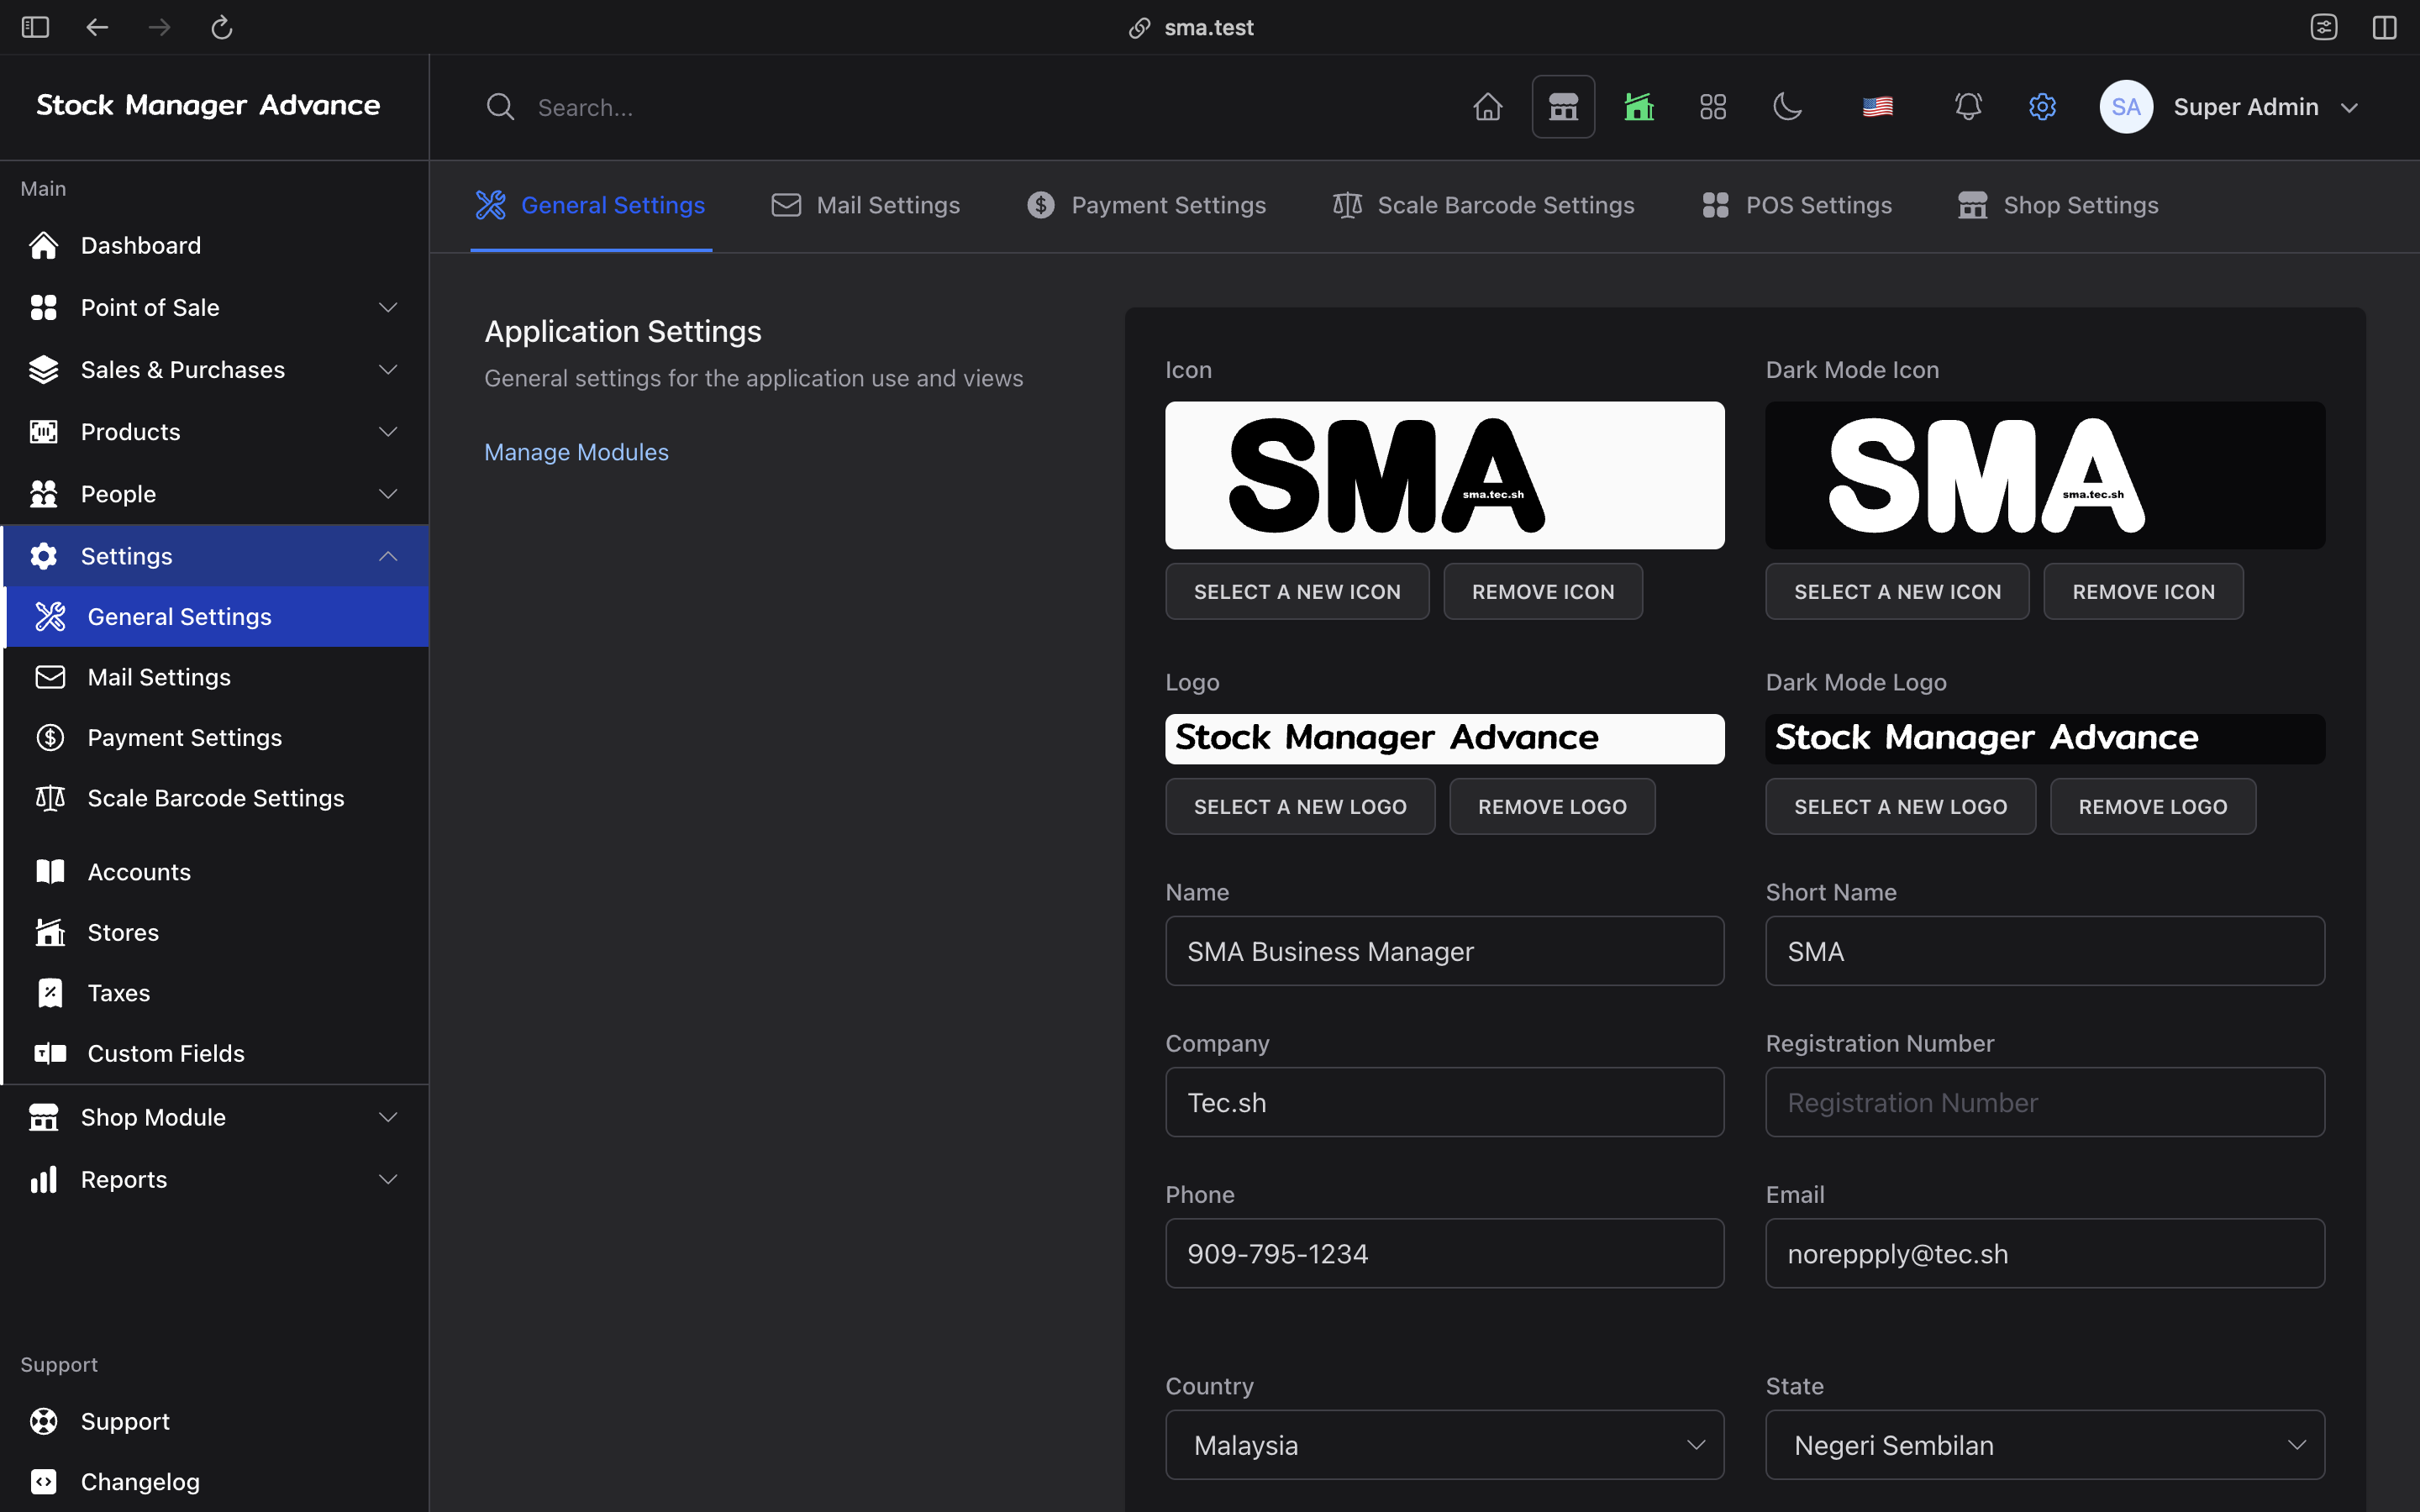The height and width of the screenshot is (1512, 2420).
Task: Open Scale Barcode Settings in sidebar
Action: pos(217,798)
